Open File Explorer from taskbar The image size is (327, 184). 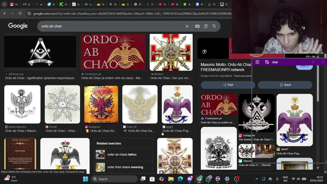(171, 179)
